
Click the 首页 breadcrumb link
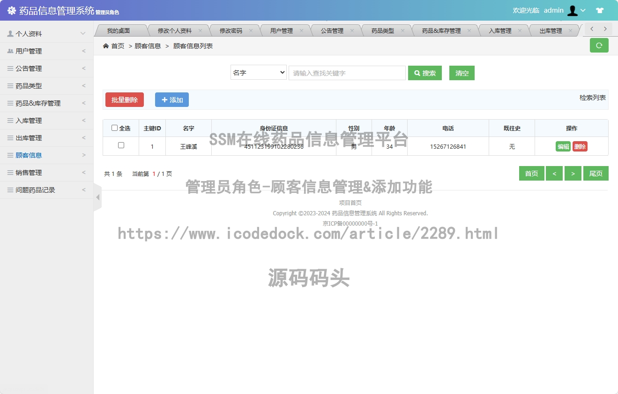click(x=118, y=46)
